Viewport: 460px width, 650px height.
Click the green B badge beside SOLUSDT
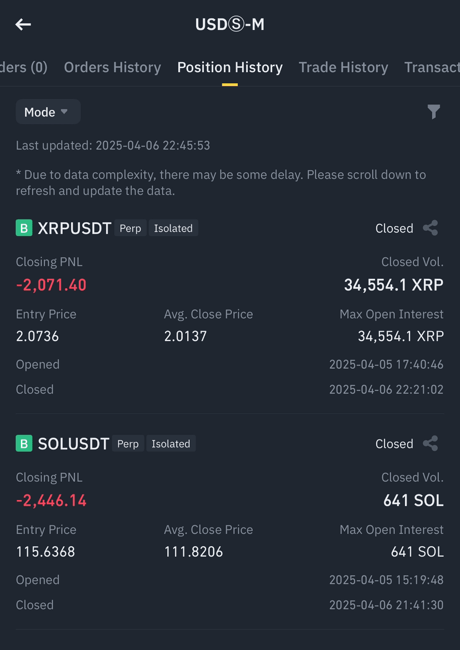click(24, 443)
